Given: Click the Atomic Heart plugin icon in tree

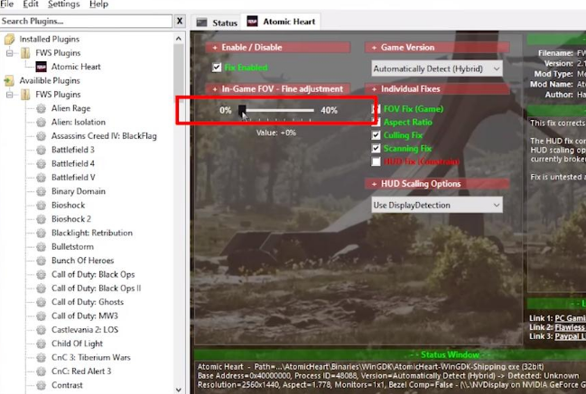Looking at the screenshot, I should [42, 67].
